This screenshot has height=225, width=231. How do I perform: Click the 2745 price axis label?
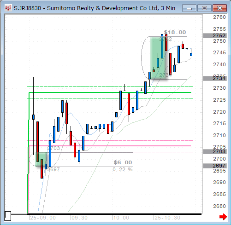tap(219, 52)
